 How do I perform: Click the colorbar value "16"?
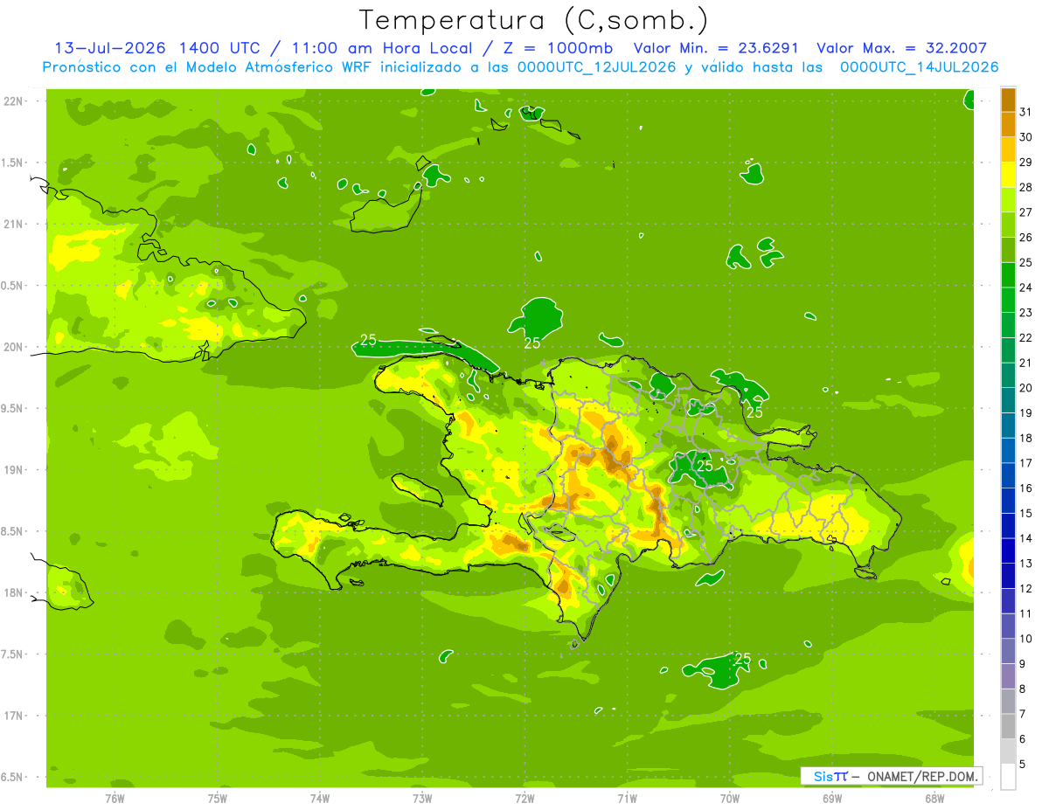(x=1026, y=488)
